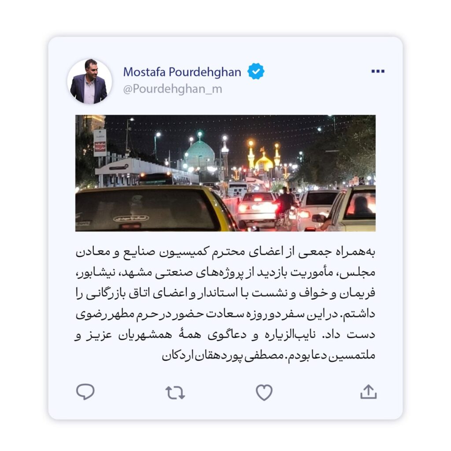The width and height of the screenshot is (451, 451).
Task: Open the share upload icon
Action: coord(369,392)
